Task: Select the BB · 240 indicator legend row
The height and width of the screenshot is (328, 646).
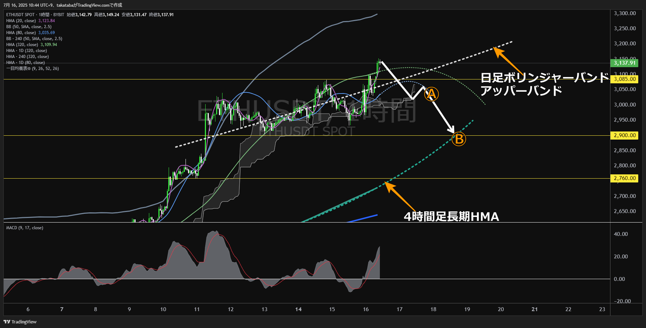Action: [x=34, y=39]
